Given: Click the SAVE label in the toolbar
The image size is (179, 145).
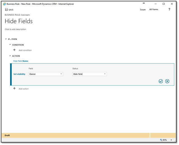Looking at the screenshot, I should 11,10.
